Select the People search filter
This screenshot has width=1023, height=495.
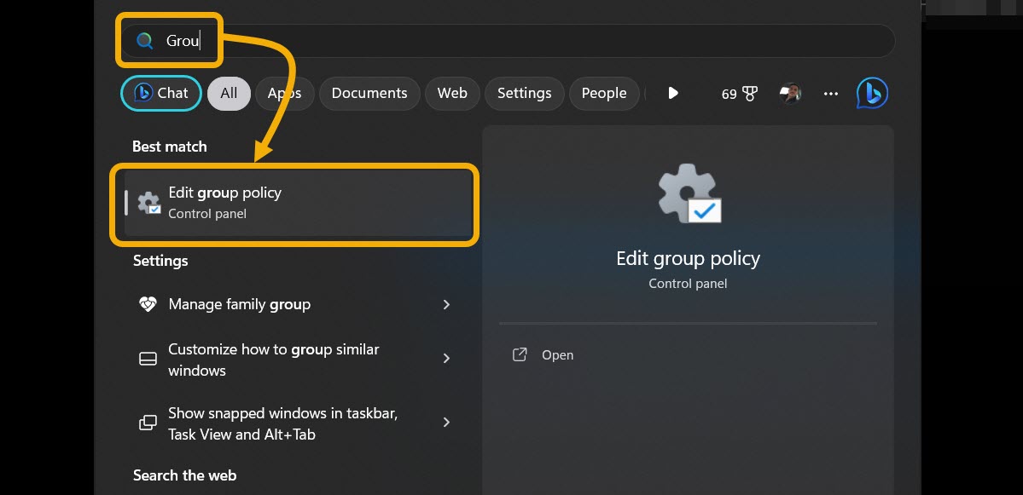[x=604, y=93]
